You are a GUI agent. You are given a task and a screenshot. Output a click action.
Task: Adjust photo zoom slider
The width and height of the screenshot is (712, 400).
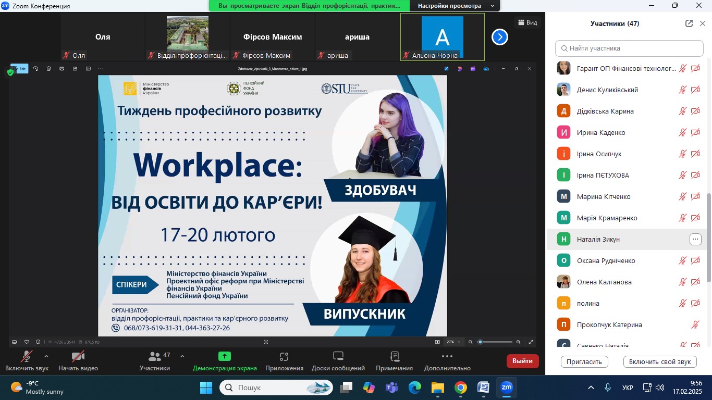click(x=495, y=342)
